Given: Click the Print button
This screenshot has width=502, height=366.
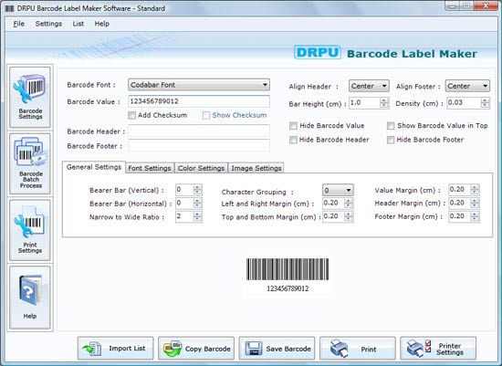Looking at the screenshot, I should tap(358, 349).
